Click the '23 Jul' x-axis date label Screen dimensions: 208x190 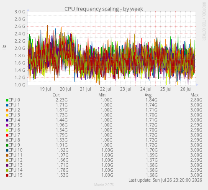coord(126,89)
